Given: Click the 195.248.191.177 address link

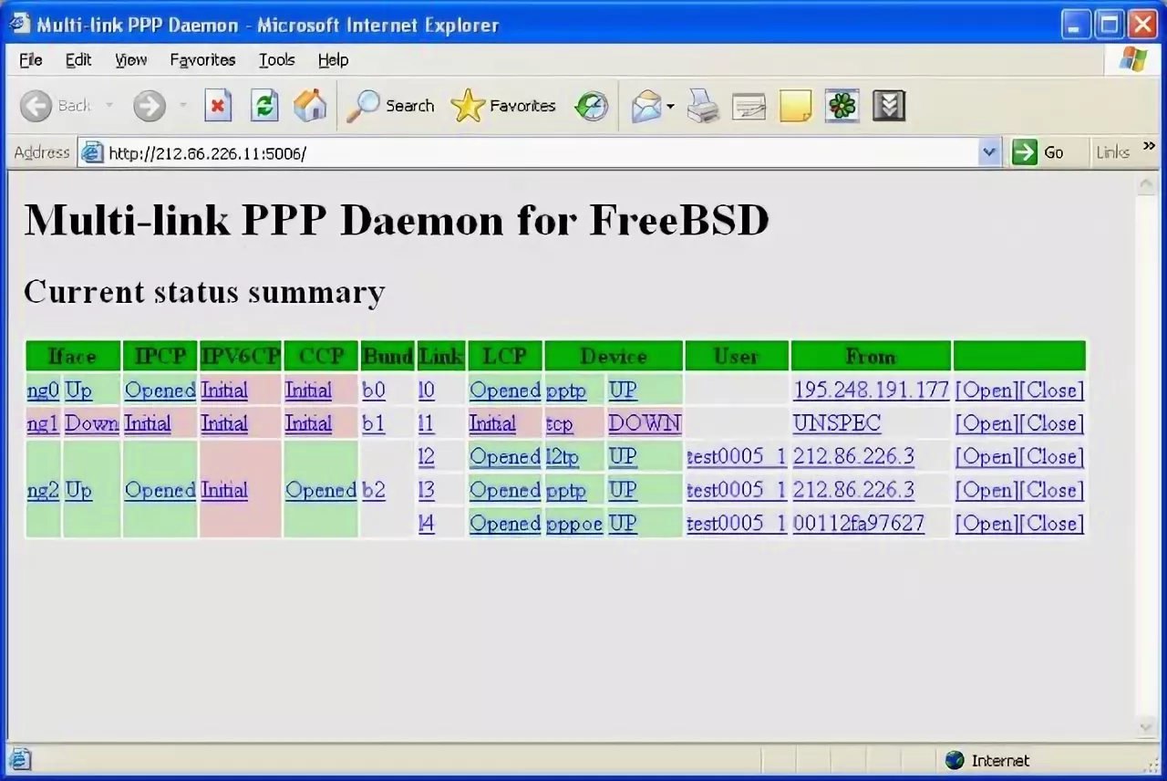Looking at the screenshot, I should pyautogui.click(x=871, y=390).
